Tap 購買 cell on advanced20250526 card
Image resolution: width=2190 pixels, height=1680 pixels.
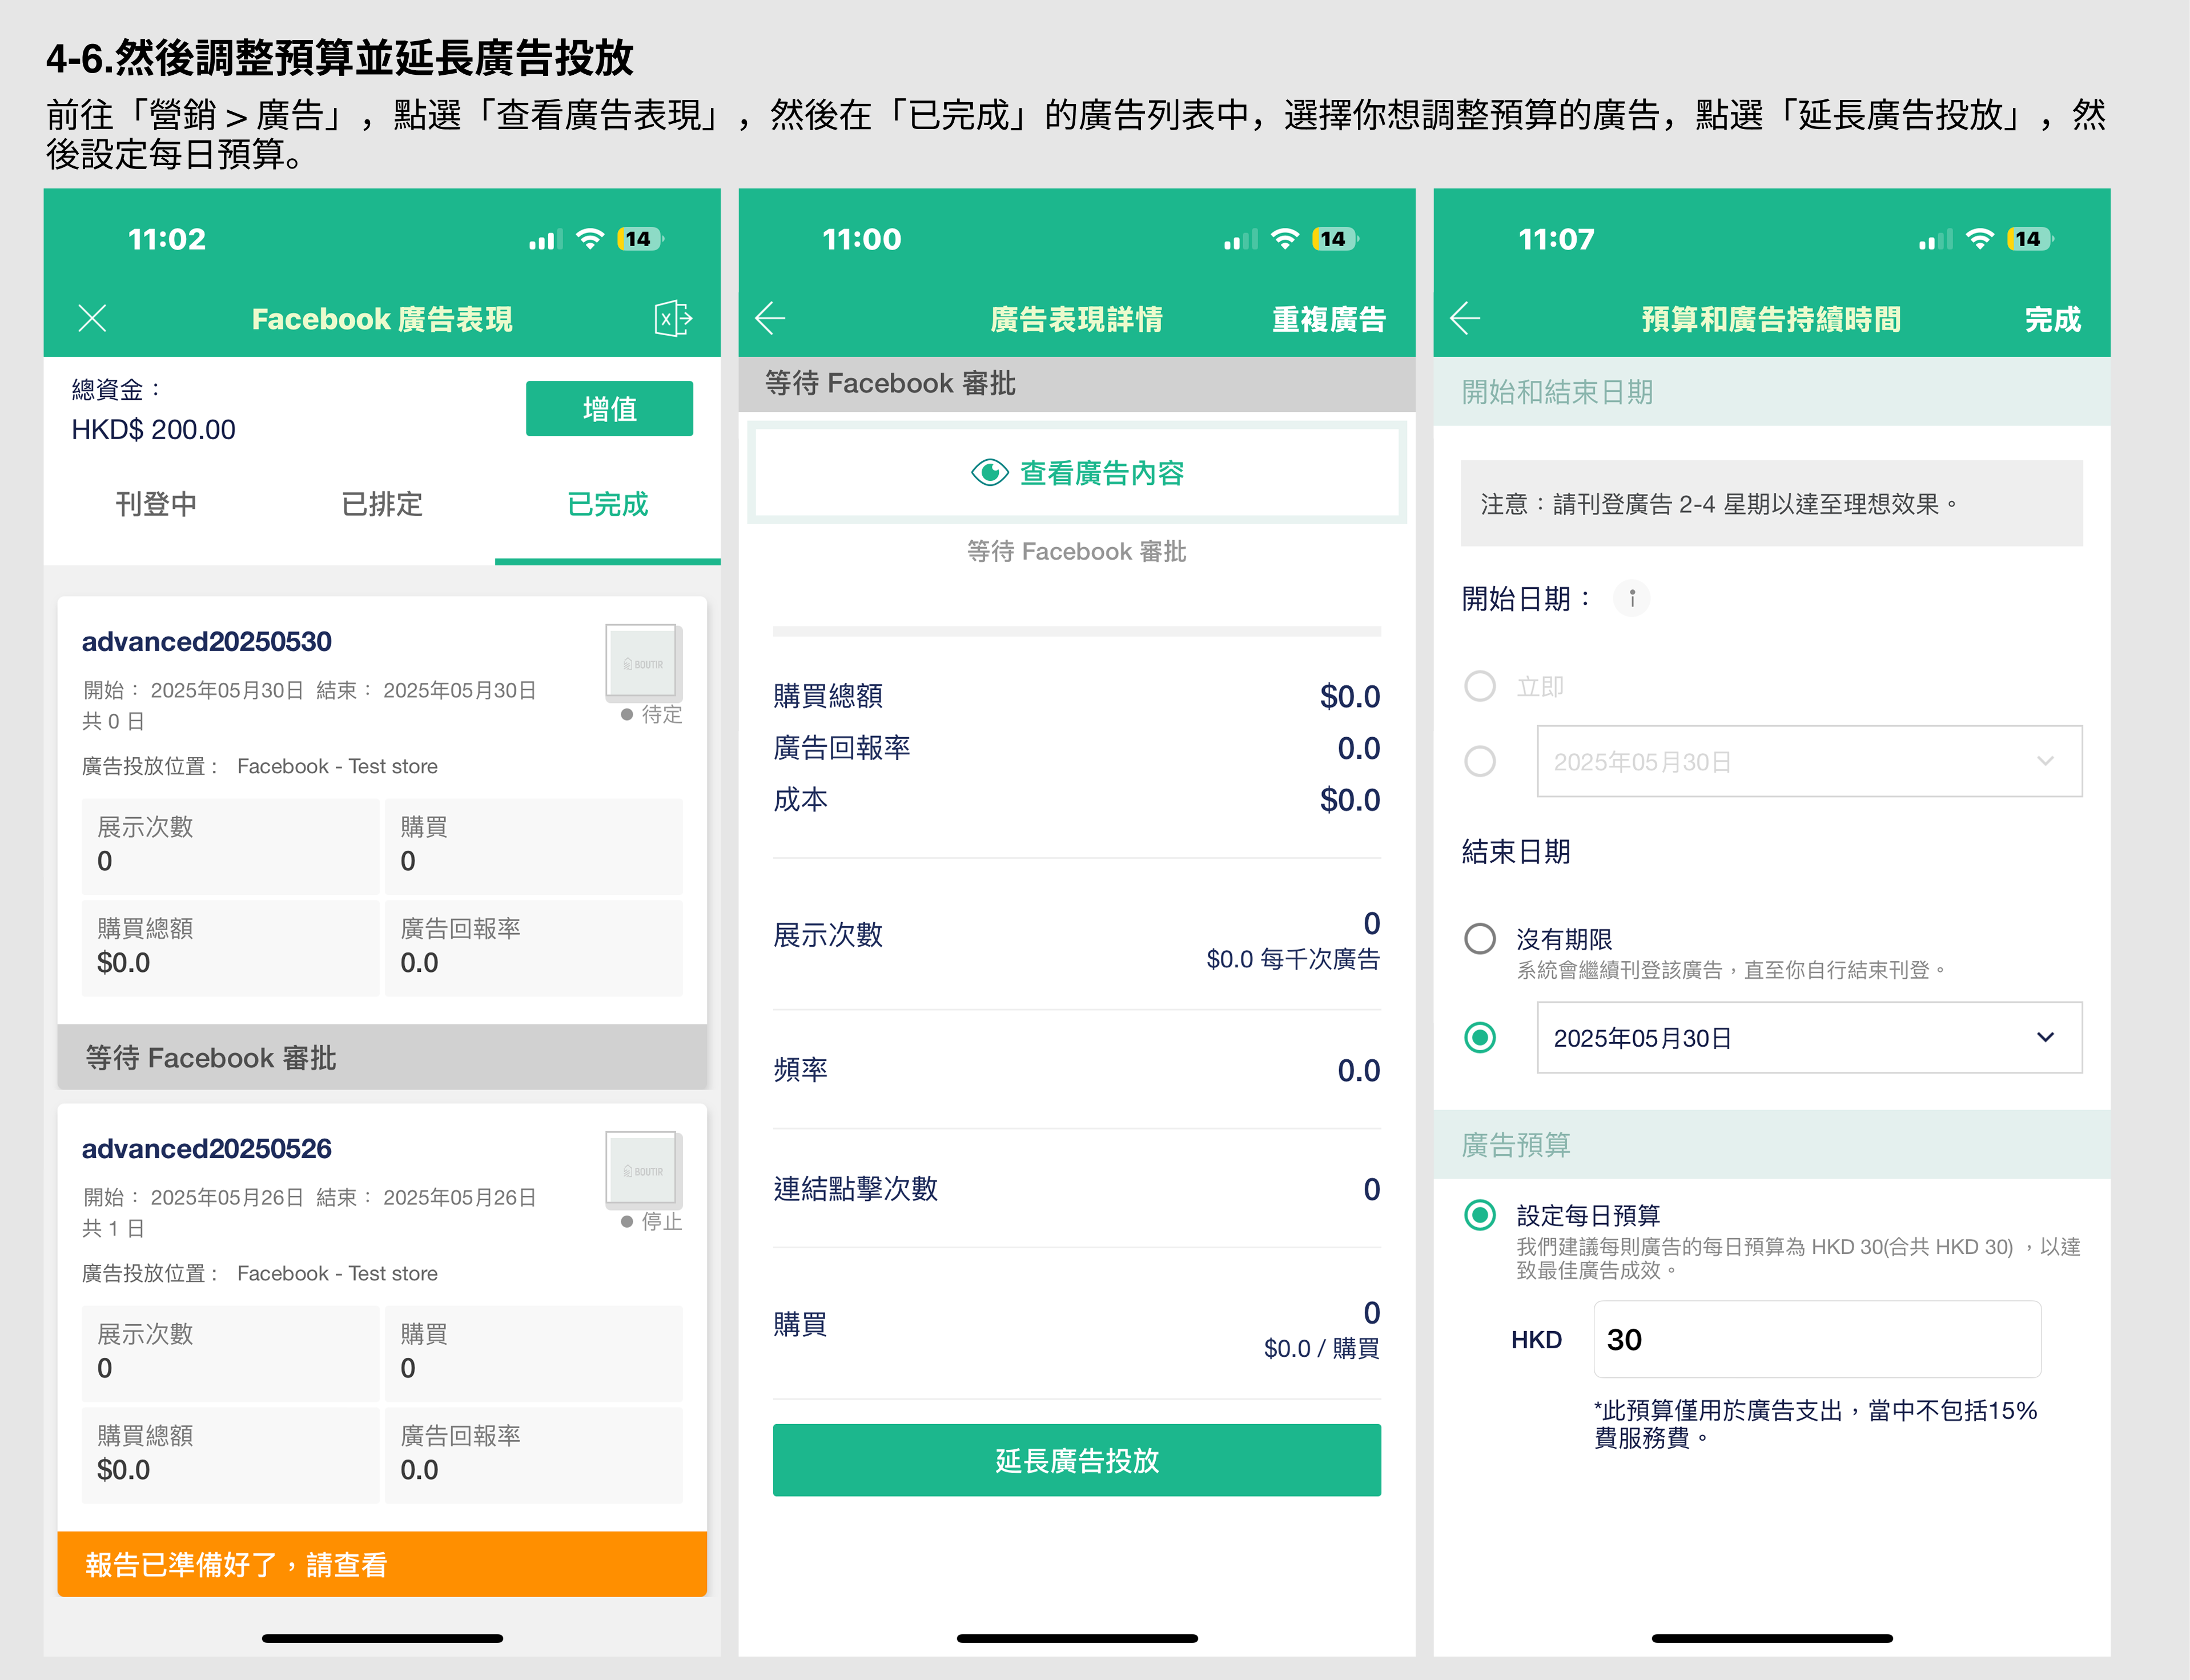[533, 1353]
